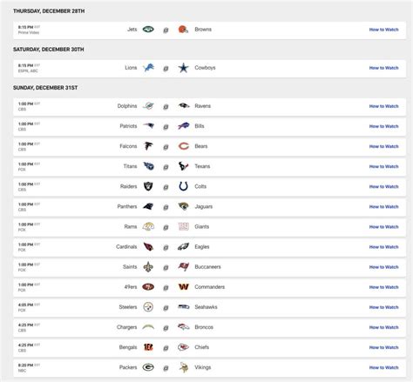Click the Buccaneers team name
Screen dimensions: 413x382
207,267
